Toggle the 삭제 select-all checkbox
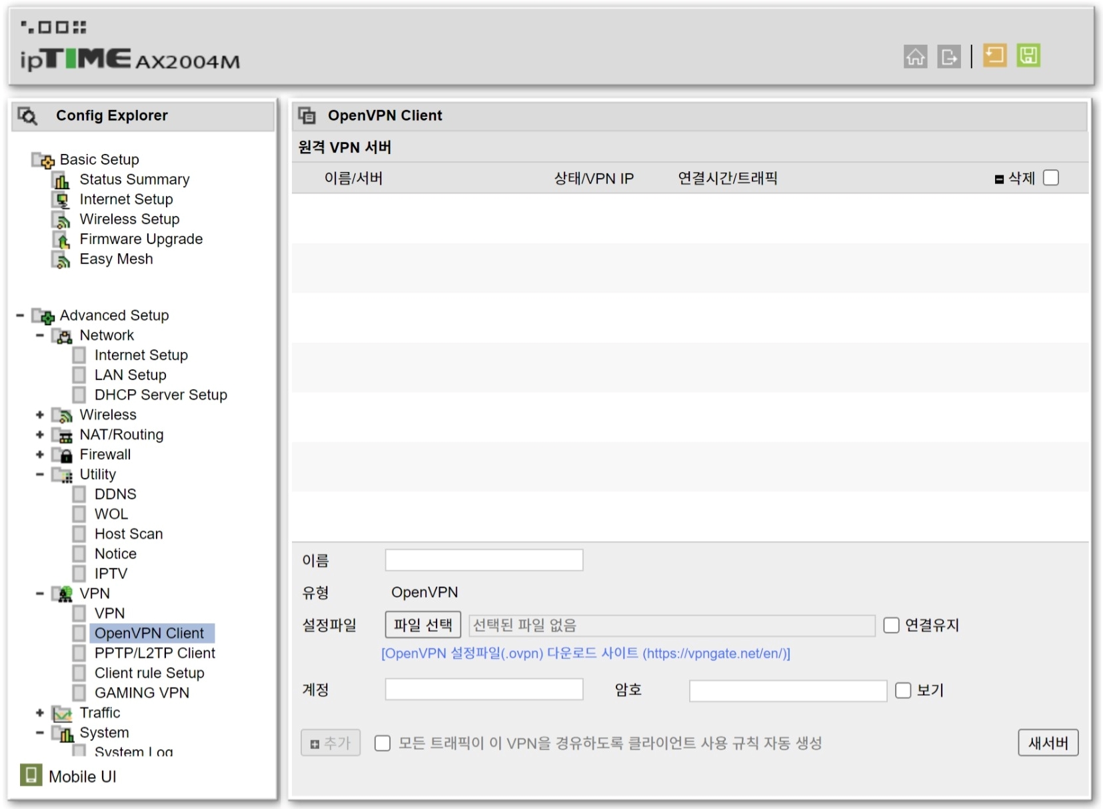 pos(1051,178)
